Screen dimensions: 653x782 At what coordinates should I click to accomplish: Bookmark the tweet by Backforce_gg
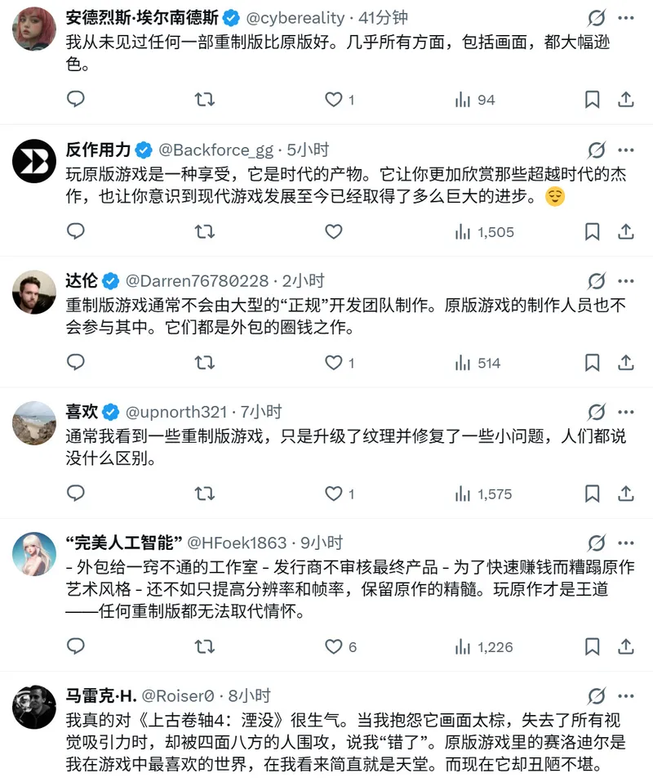point(593,232)
